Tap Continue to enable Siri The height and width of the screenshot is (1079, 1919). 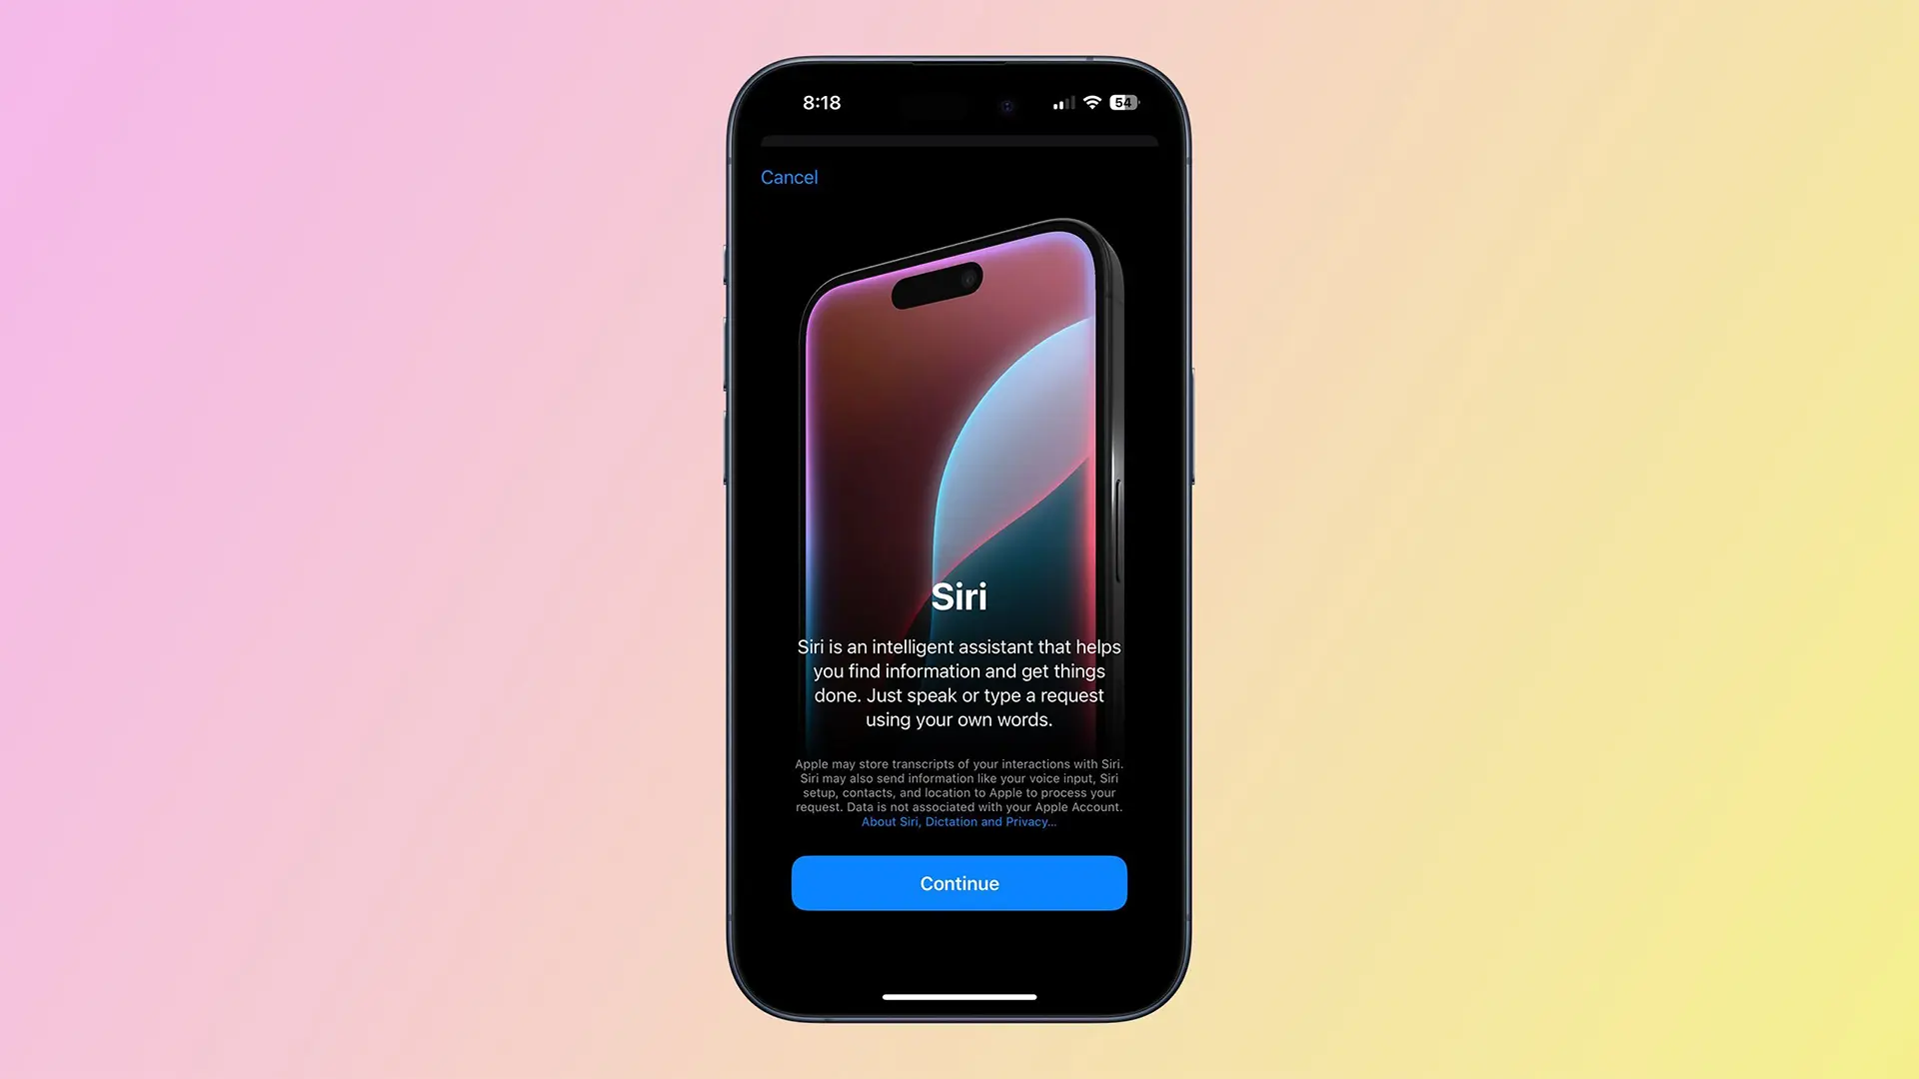(x=959, y=883)
